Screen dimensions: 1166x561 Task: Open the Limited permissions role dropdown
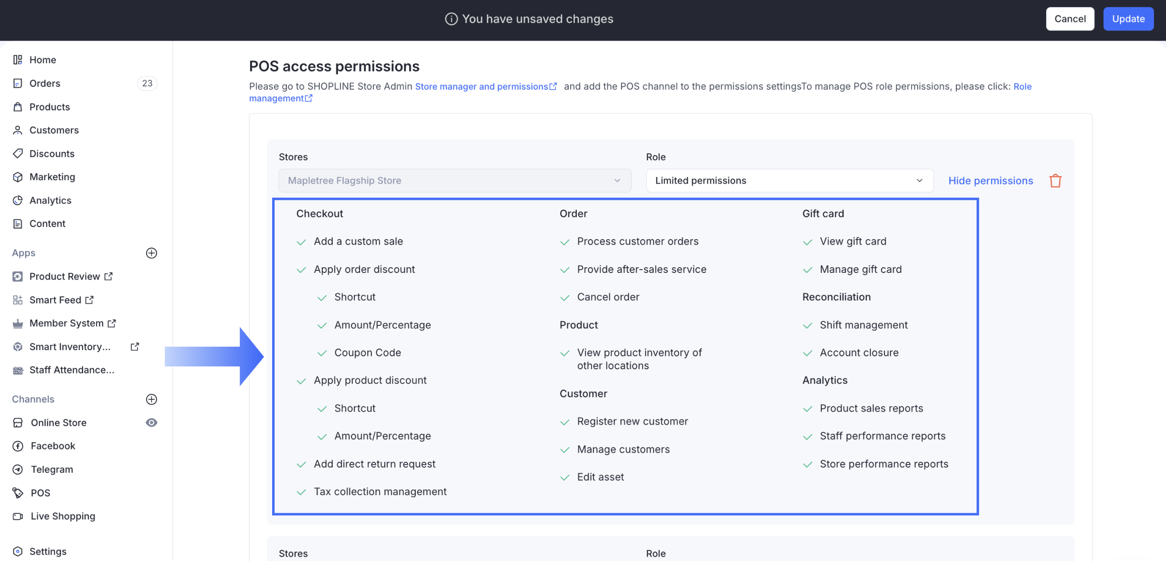[x=789, y=181]
